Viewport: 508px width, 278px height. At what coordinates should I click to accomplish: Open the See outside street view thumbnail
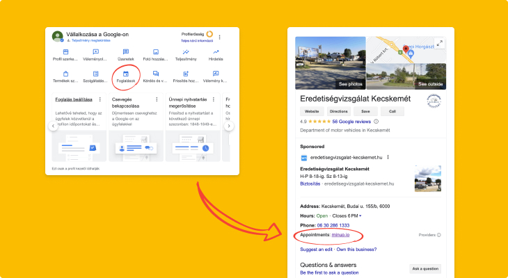[406, 76]
